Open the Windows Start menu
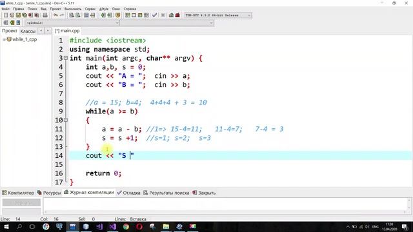 click(6, 226)
